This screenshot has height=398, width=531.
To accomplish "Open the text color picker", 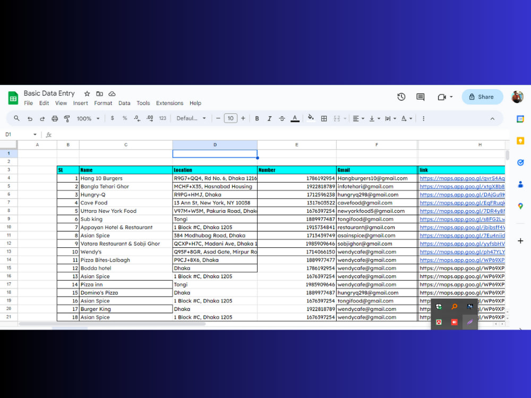I will 295,118.
